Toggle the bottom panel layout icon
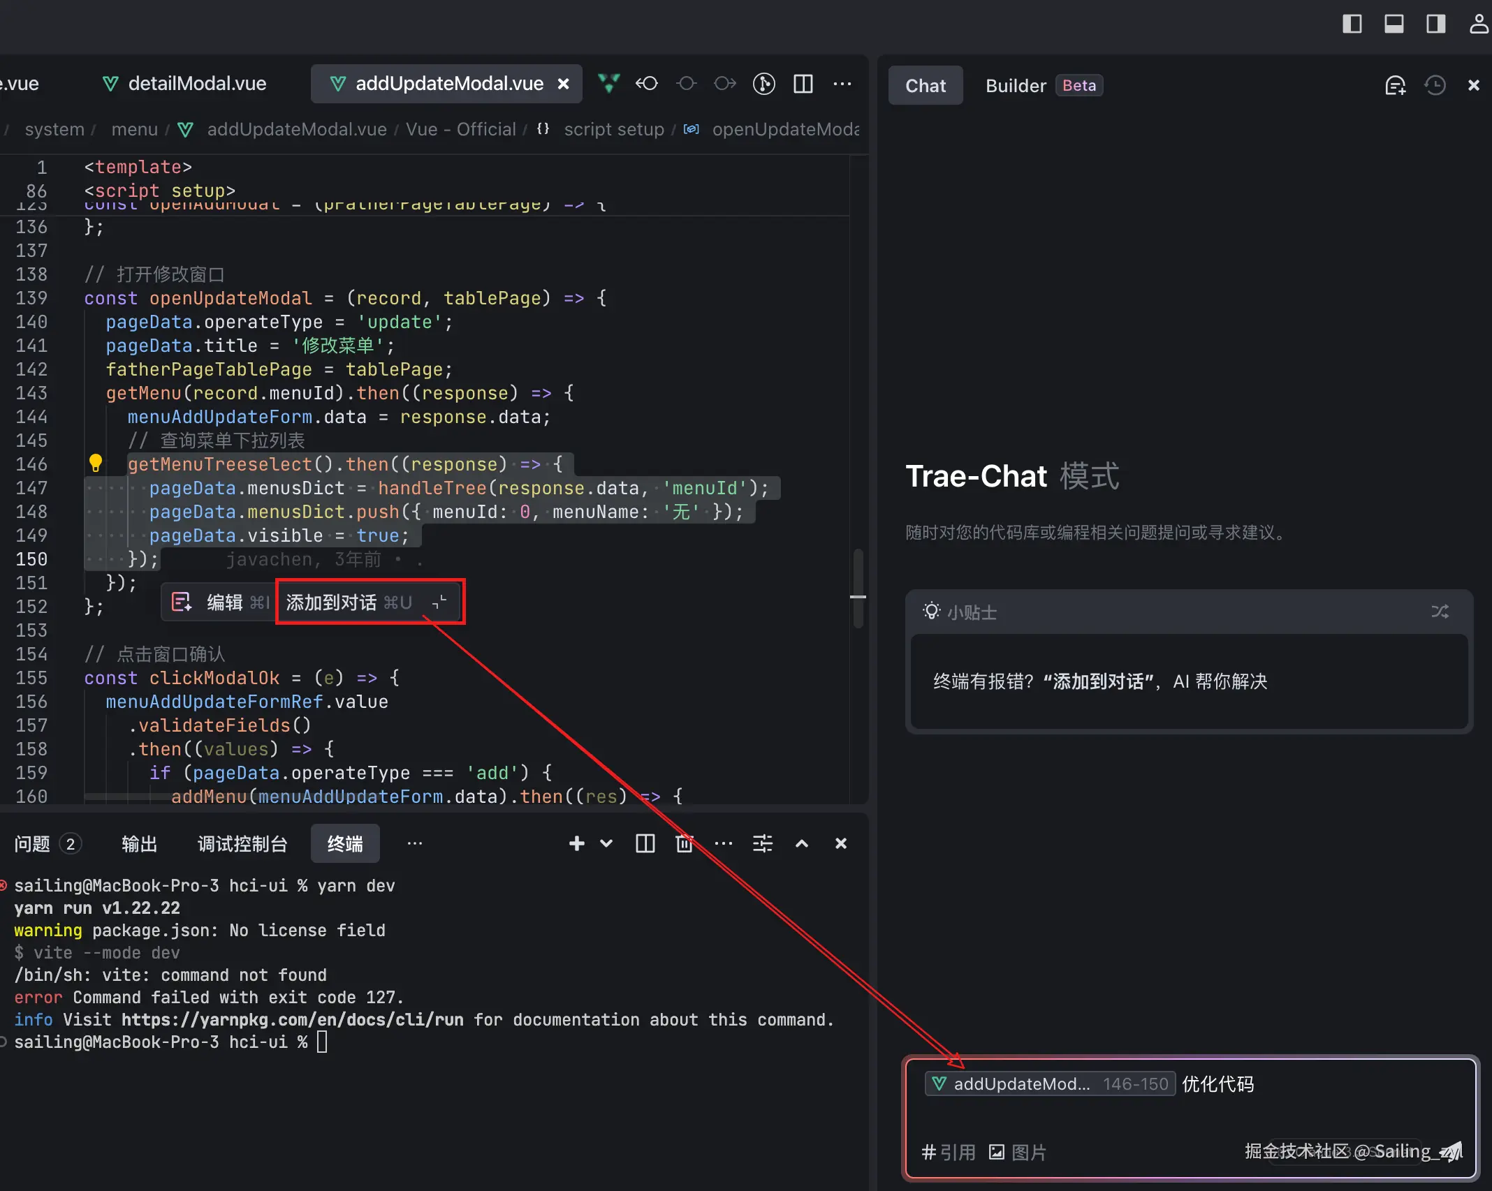The height and width of the screenshot is (1191, 1492). (x=1394, y=24)
